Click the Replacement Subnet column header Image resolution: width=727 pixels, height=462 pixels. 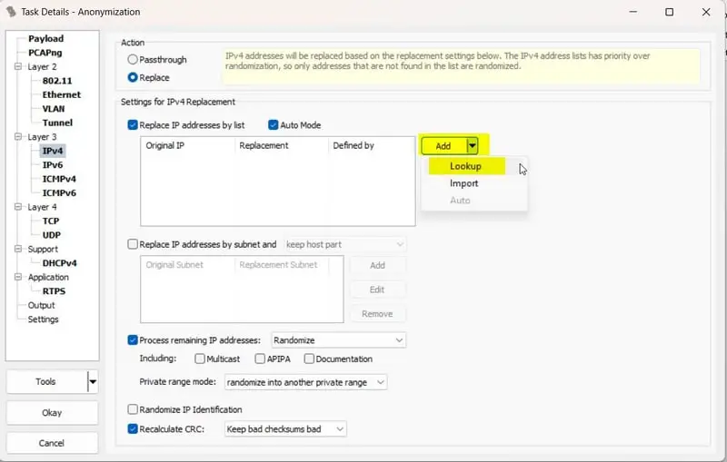coord(282,265)
